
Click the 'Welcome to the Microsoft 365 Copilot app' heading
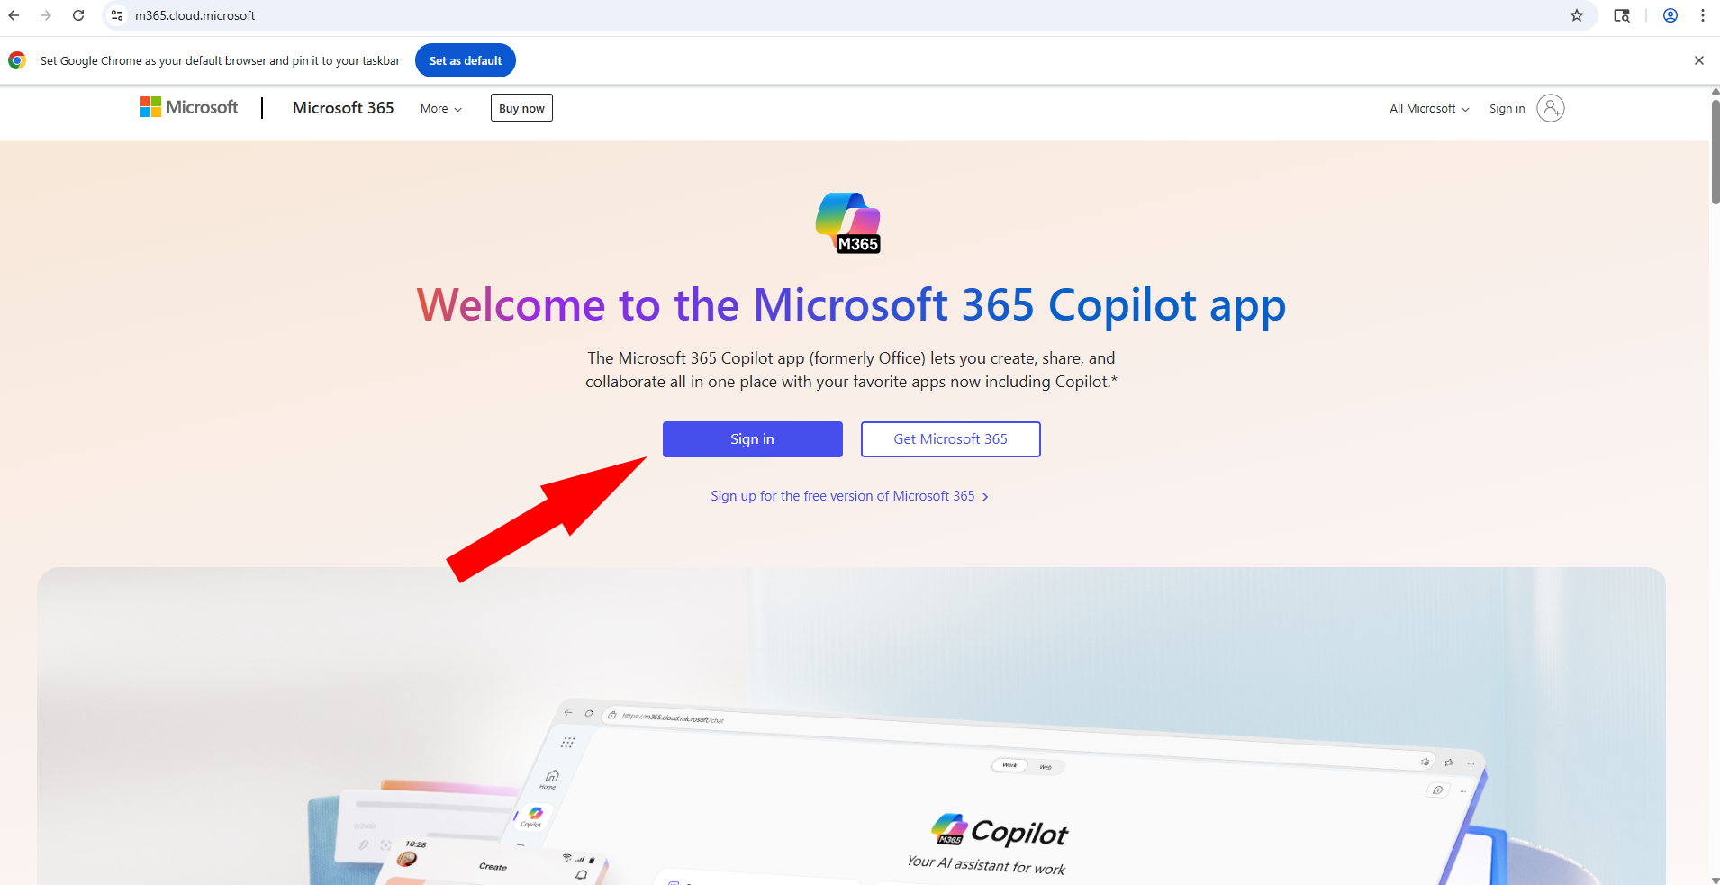851,304
